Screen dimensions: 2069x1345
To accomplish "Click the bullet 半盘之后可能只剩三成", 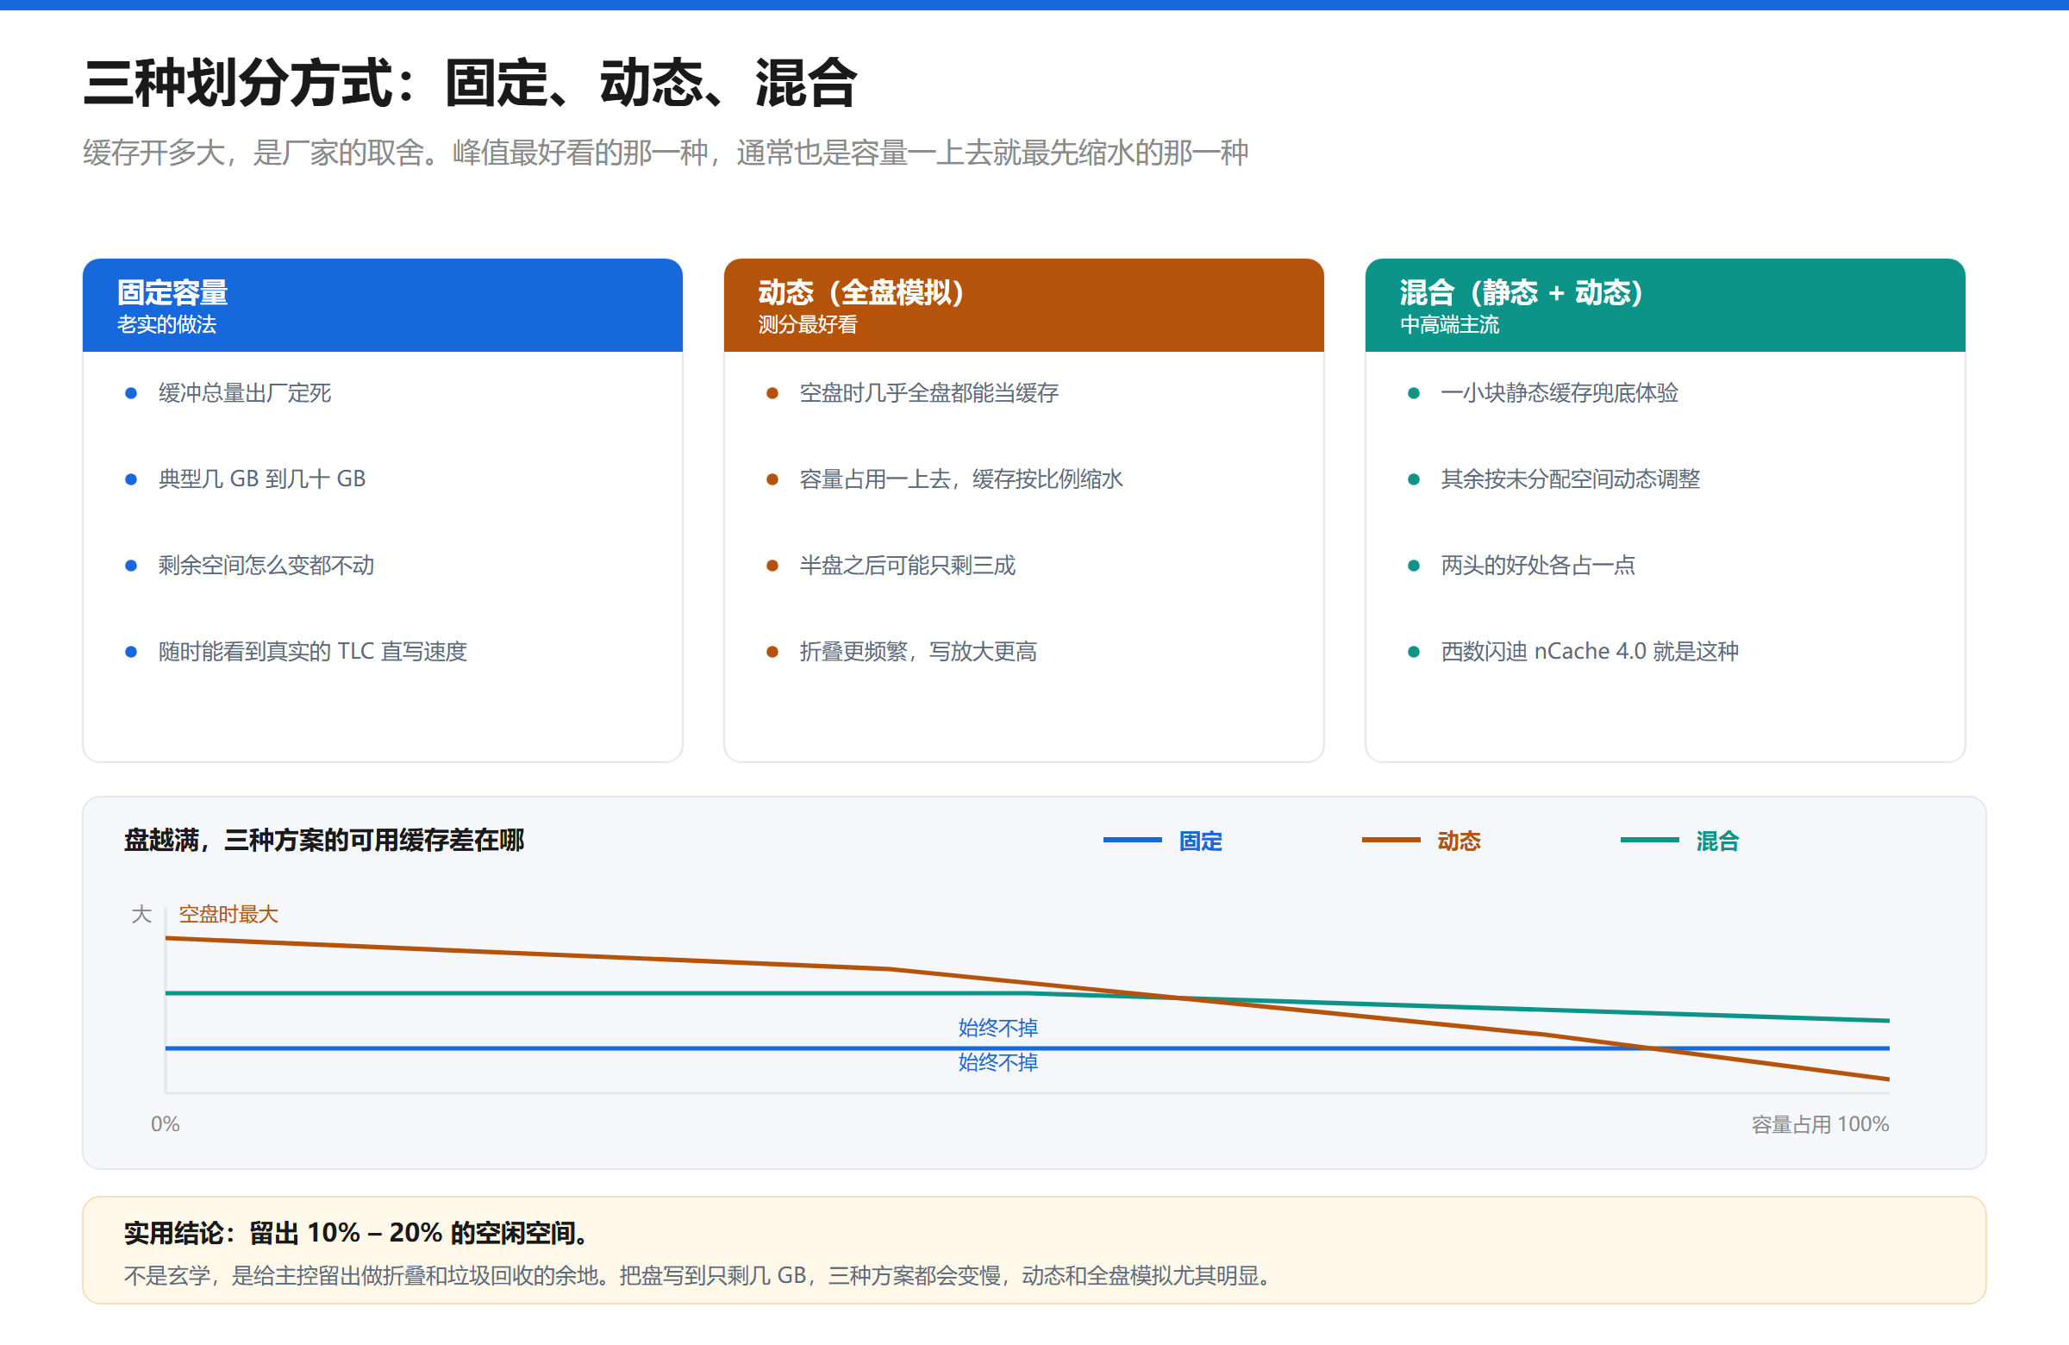I will (x=907, y=566).
